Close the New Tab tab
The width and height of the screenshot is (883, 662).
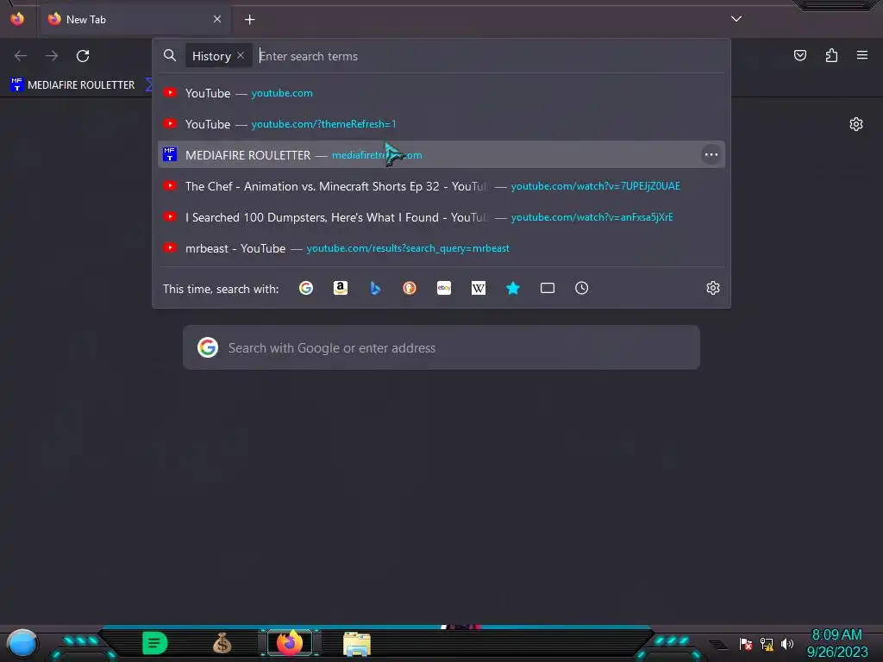pyautogui.click(x=217, y=19)
